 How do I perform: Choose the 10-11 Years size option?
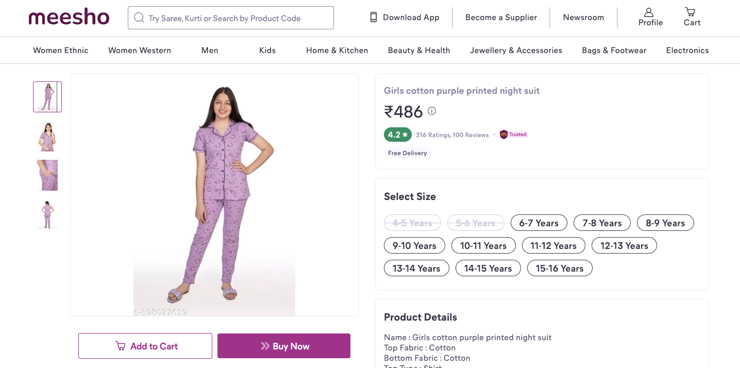coord(483,246)
